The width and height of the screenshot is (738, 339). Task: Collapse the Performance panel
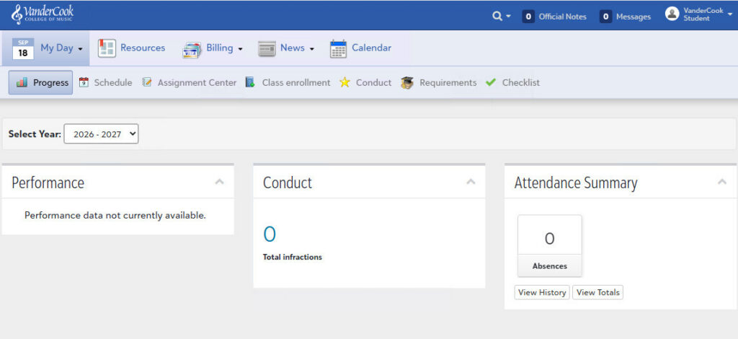tap(219, 182)
